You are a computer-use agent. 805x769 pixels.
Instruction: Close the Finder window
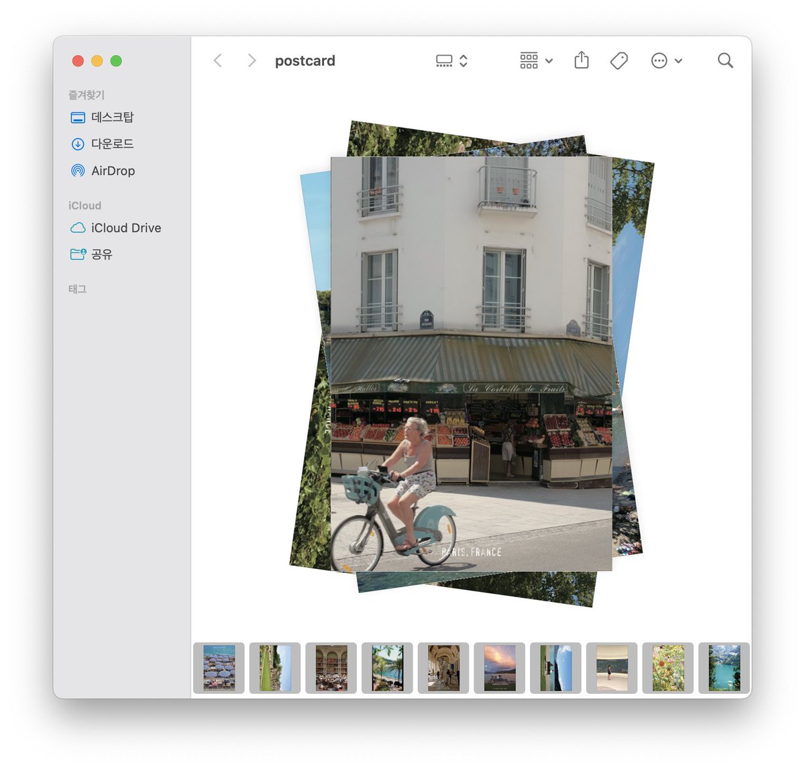pyautogui.click(x=78, y=61)
